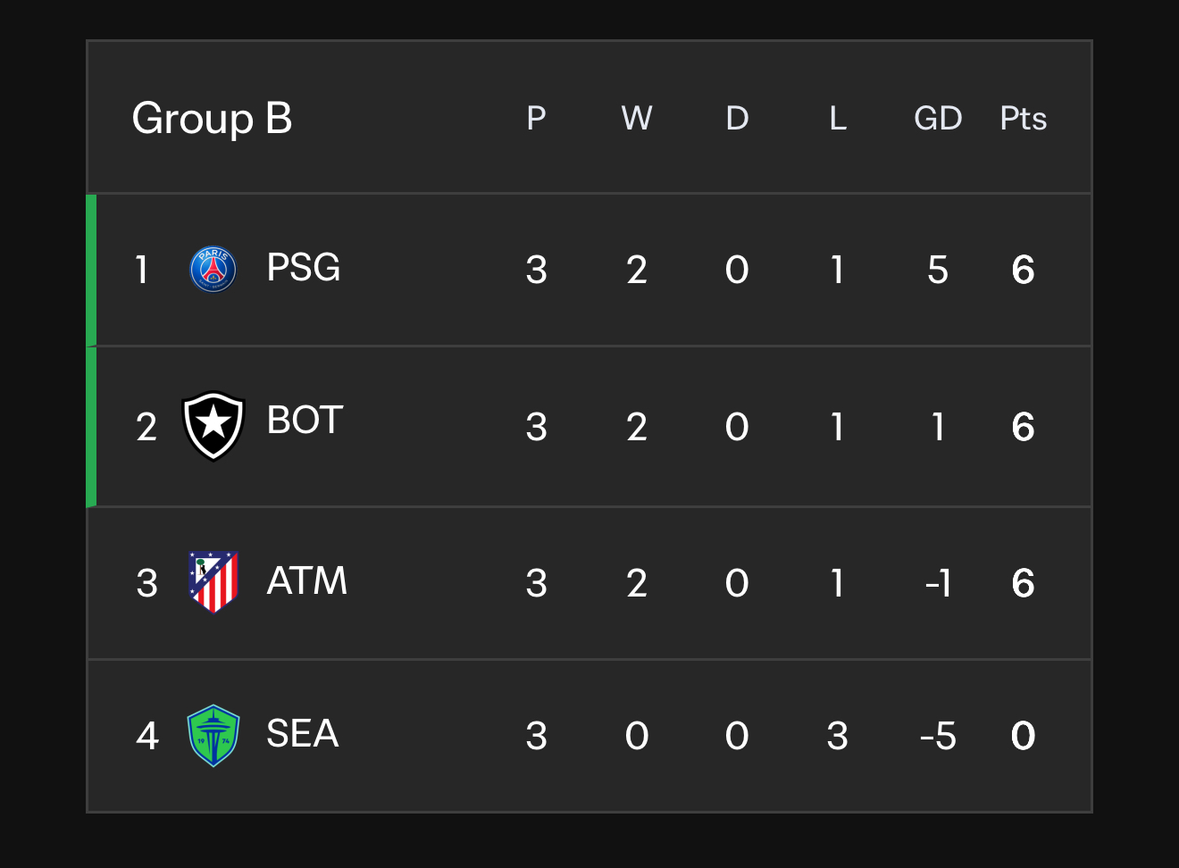Click the Pts column header
The height and width of the screenshot is (868, 1179).
point(1023,118)
